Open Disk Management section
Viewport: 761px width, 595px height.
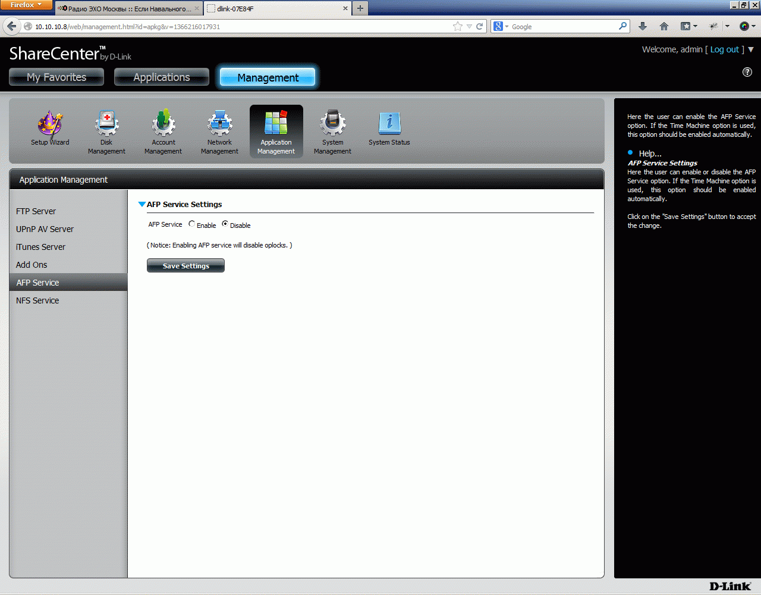(x=106, y=133)
